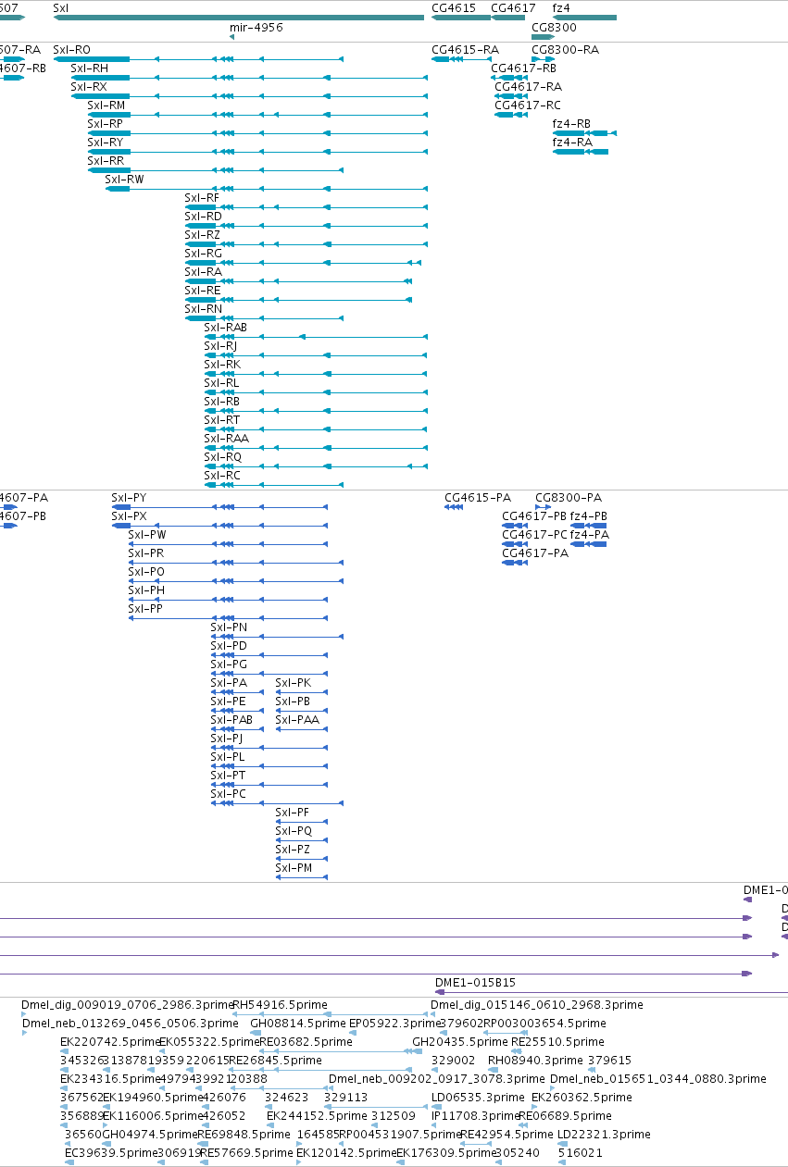Screen dimensions: 788x1167
Task: Select protein Sxl-PX
Action: (129, 516)
